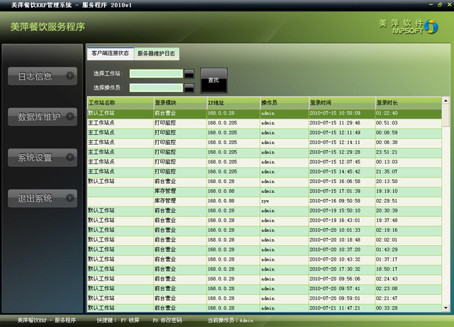Open 系统设置 in the sidebar

[x=42, y=157]
